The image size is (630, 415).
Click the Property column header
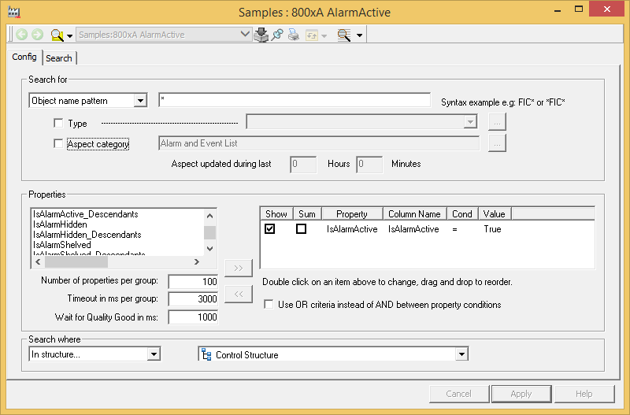[352, 214]
